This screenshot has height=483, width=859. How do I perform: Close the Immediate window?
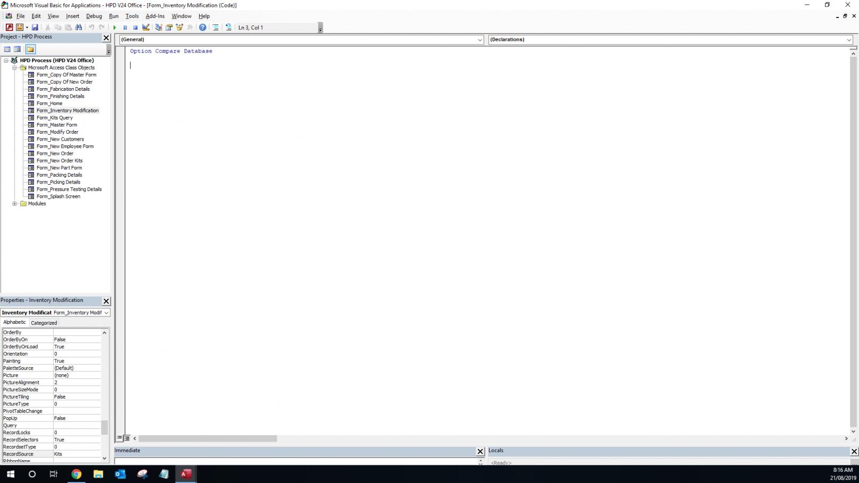click(480, 451)
